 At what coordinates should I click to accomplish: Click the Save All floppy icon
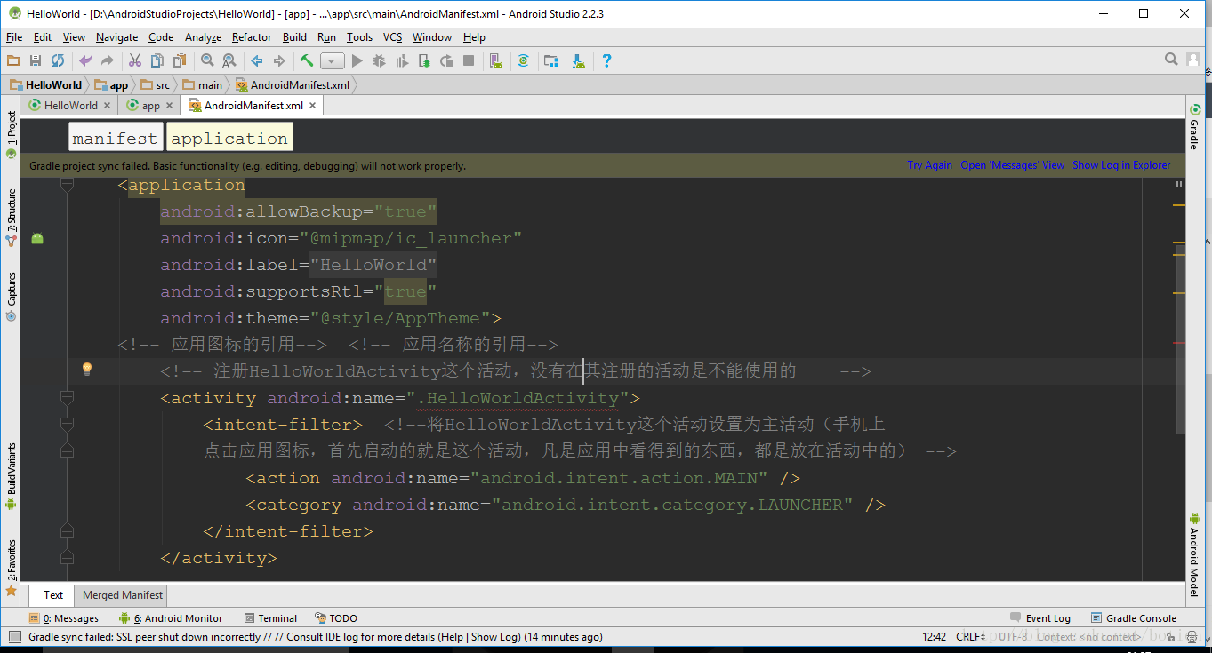point(36,60)
